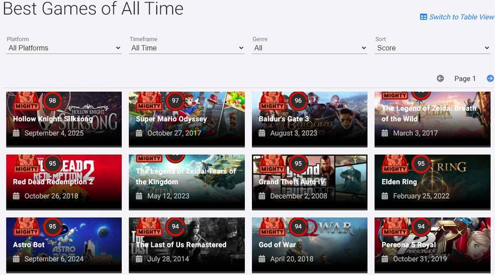Open the Platform dropdown
Viewport: 495px width, 275px height.
pos(64,48)
